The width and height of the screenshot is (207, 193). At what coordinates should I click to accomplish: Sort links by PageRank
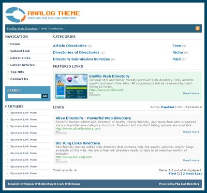(x=168, y=107)
